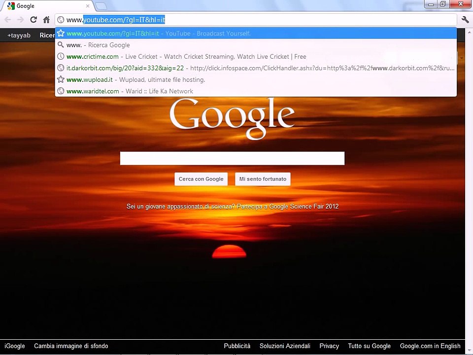Choose the www.youtube.com suggestion

256,33
